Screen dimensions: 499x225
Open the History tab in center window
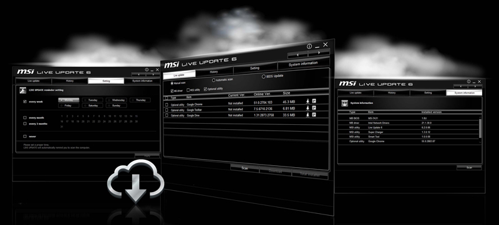(215, 72)
